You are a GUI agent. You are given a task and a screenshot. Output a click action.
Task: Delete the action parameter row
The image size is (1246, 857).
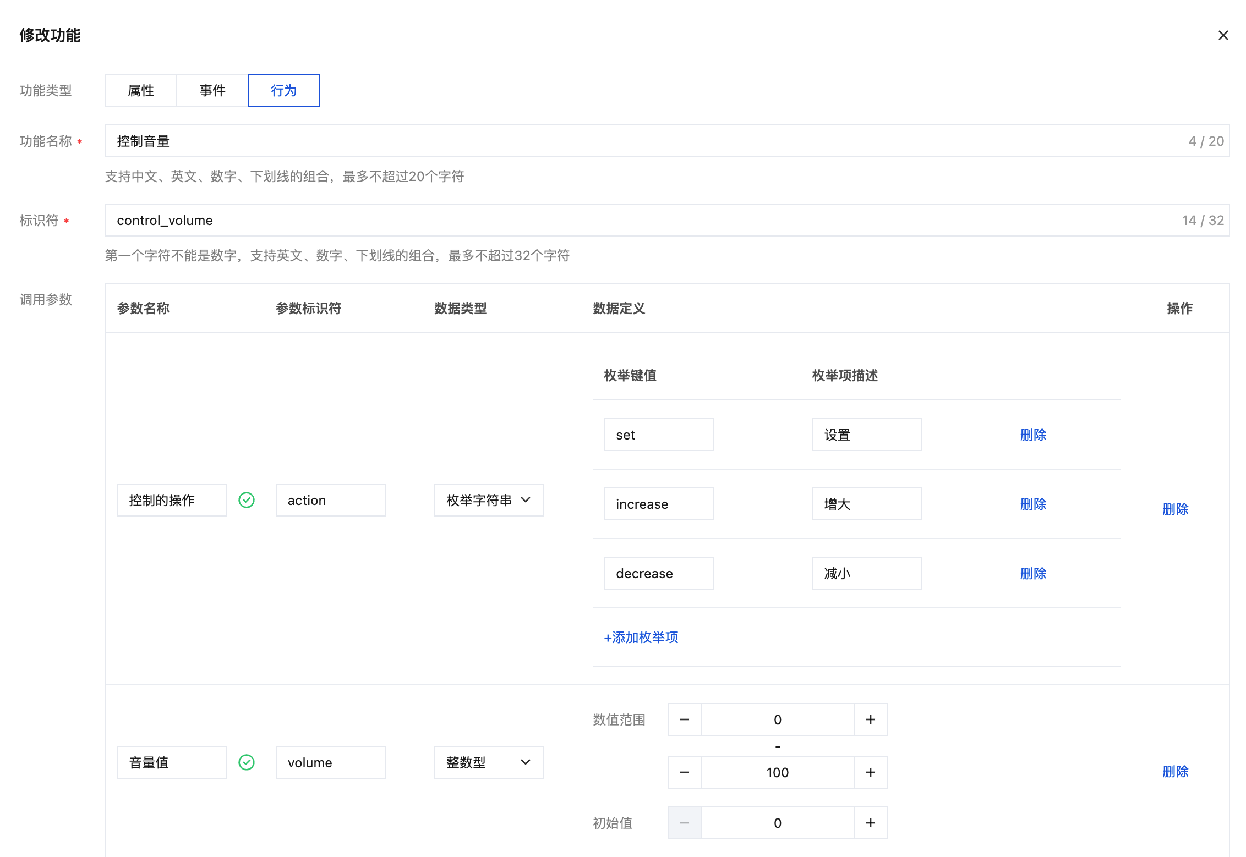coord(1175,509)
